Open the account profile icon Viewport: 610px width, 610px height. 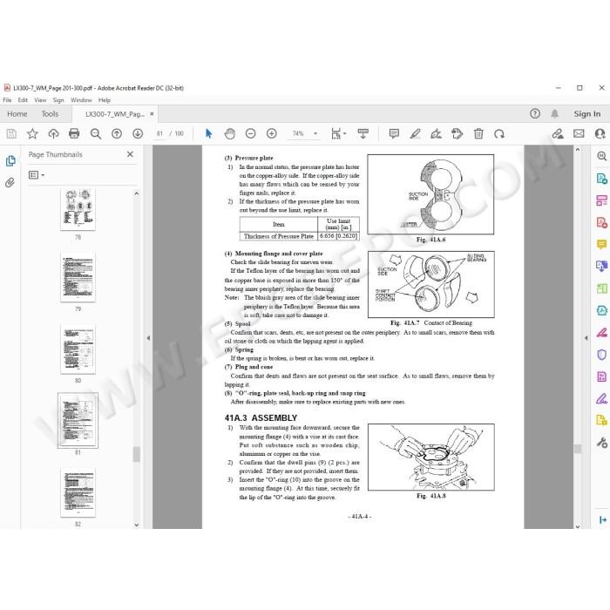[x=600, y=134]
